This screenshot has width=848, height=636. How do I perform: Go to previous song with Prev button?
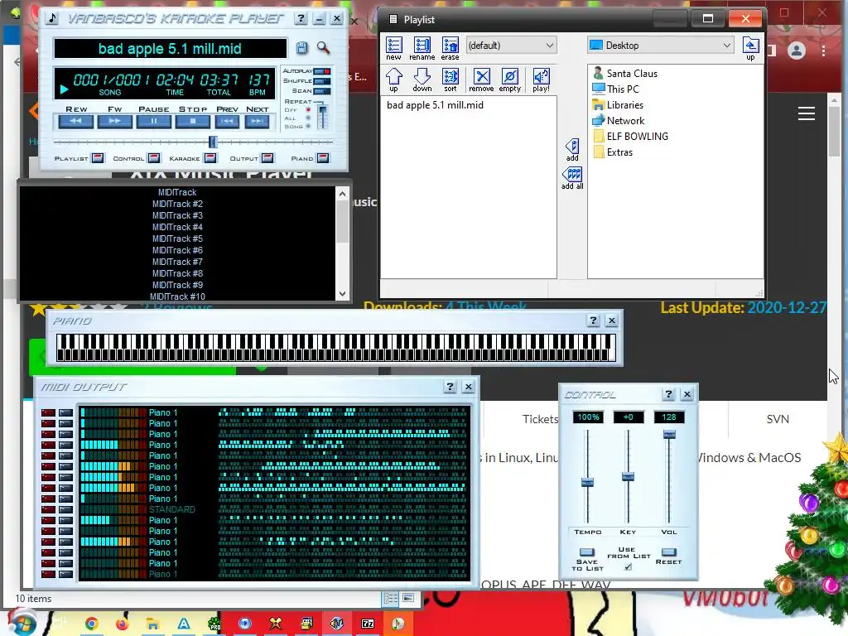tap(227, 122)
